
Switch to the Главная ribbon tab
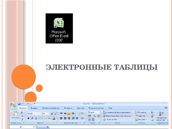point(23,108)
